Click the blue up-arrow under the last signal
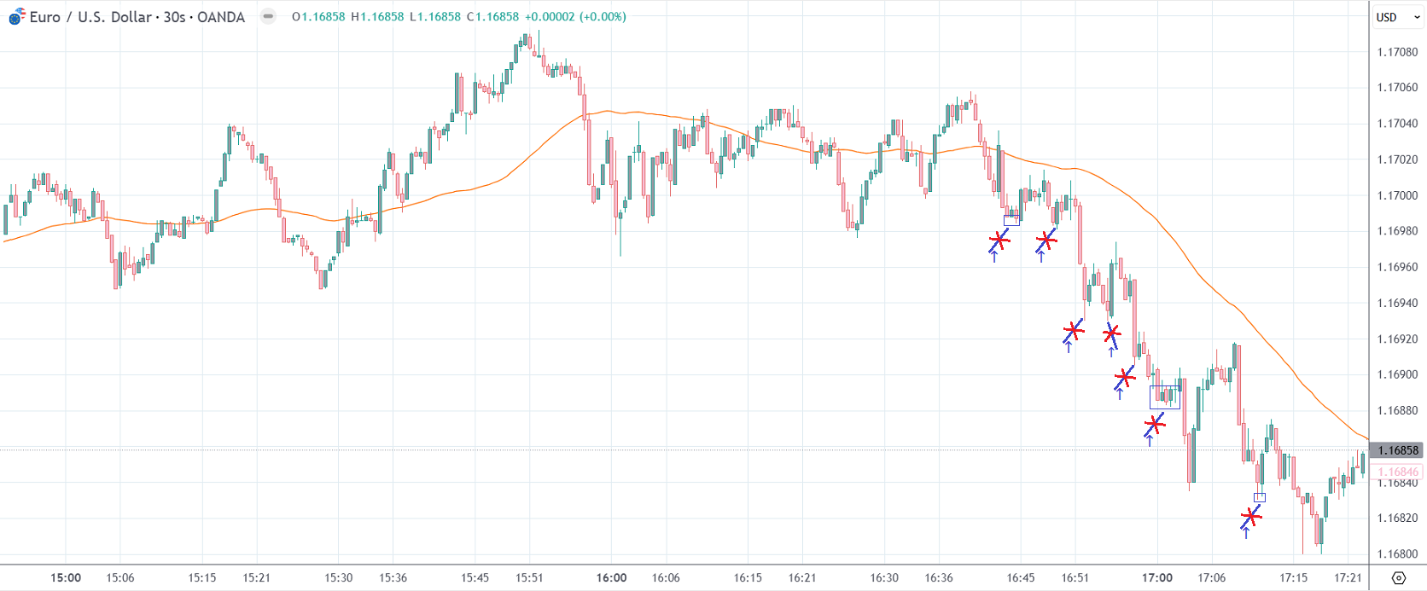 point(1246,533)
